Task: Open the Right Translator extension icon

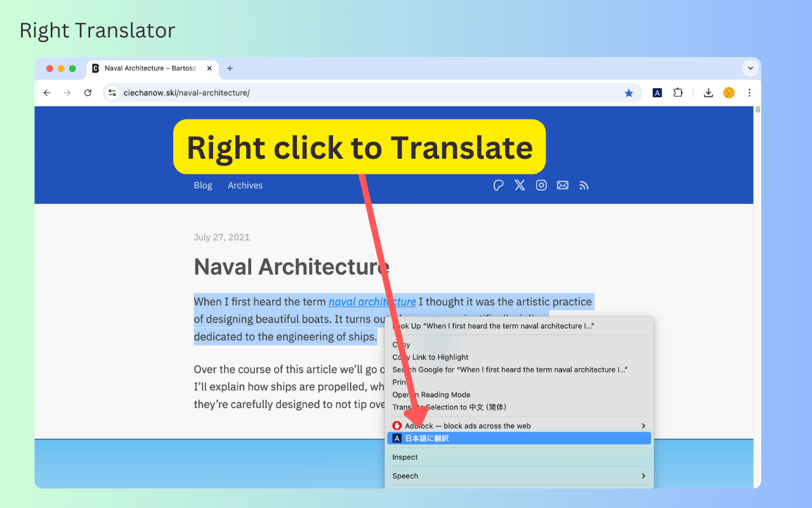Action: (x=657, y=92)
